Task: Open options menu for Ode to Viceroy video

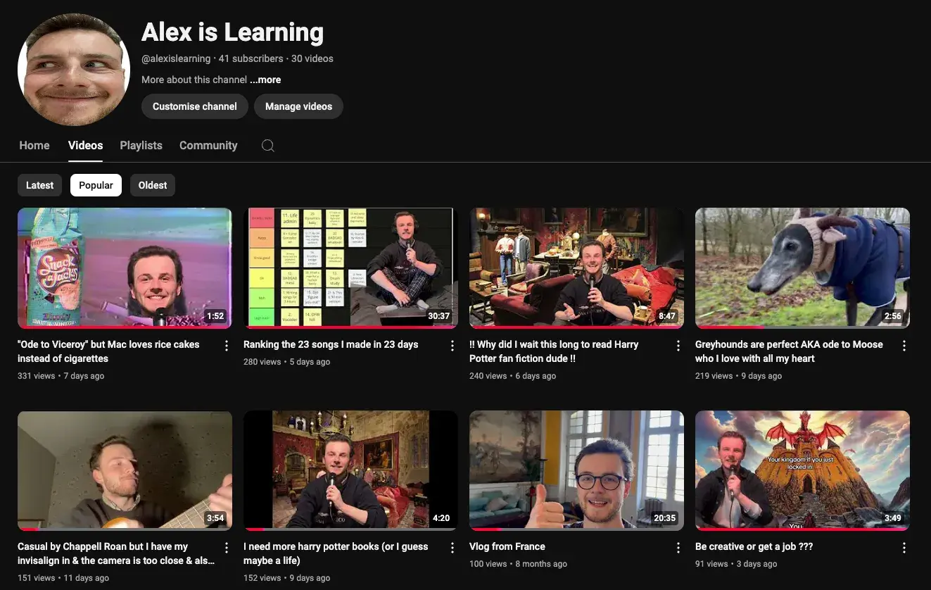Action: coord(227,346)
